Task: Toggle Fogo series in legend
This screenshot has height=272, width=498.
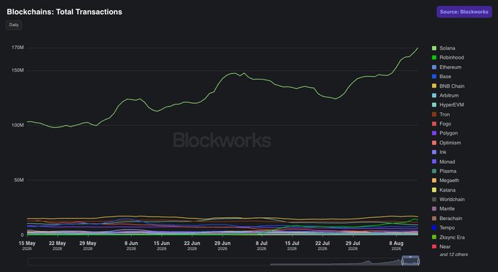Action: coord(442,124)
